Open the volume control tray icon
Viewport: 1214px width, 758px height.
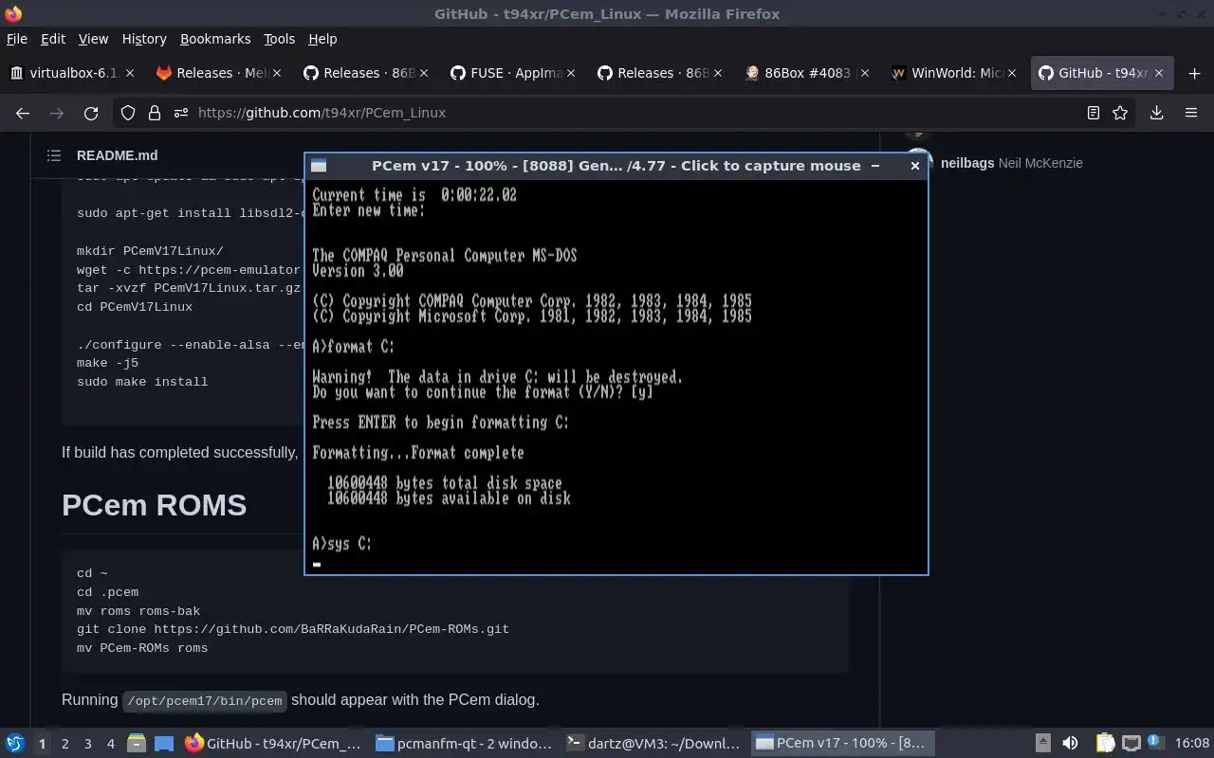(1070, 744)
